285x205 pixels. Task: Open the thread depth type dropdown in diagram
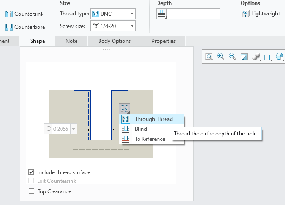click(x=124, y=108)
